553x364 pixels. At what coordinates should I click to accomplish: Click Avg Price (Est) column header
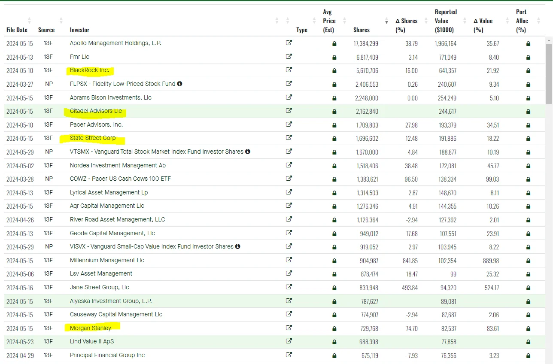(x=329, y=21)
